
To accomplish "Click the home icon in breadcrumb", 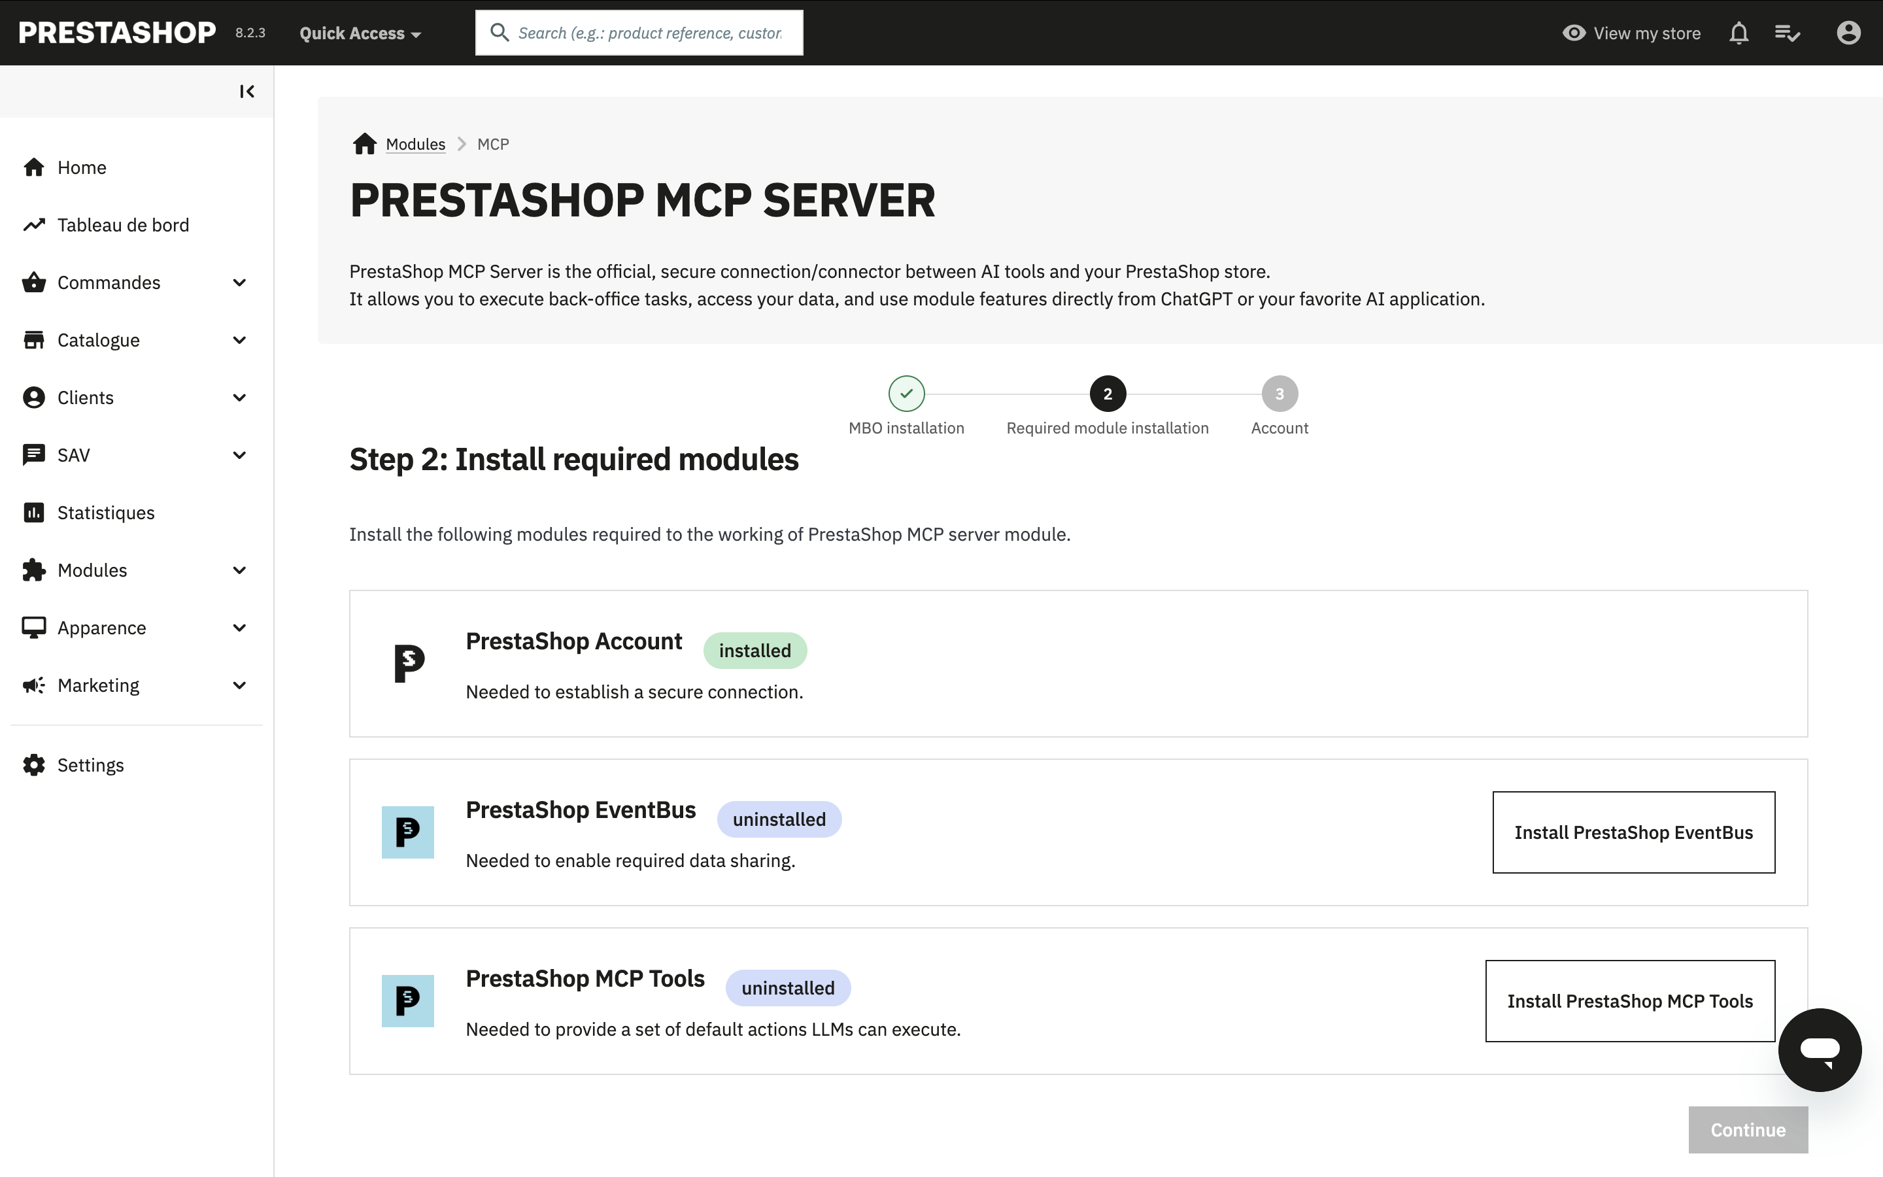I will click(x=364, y=144).
